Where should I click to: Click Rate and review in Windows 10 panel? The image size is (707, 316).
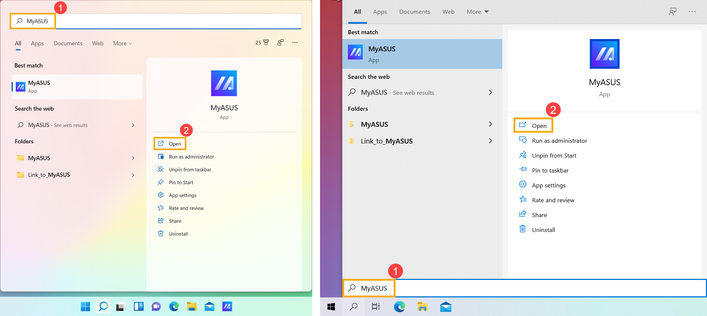pos(547,200)
